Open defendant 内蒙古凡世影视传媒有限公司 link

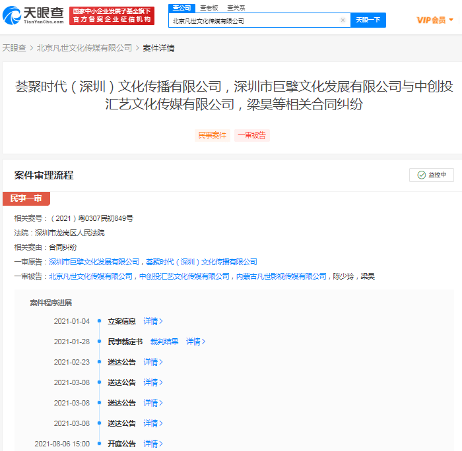point(281,276)
